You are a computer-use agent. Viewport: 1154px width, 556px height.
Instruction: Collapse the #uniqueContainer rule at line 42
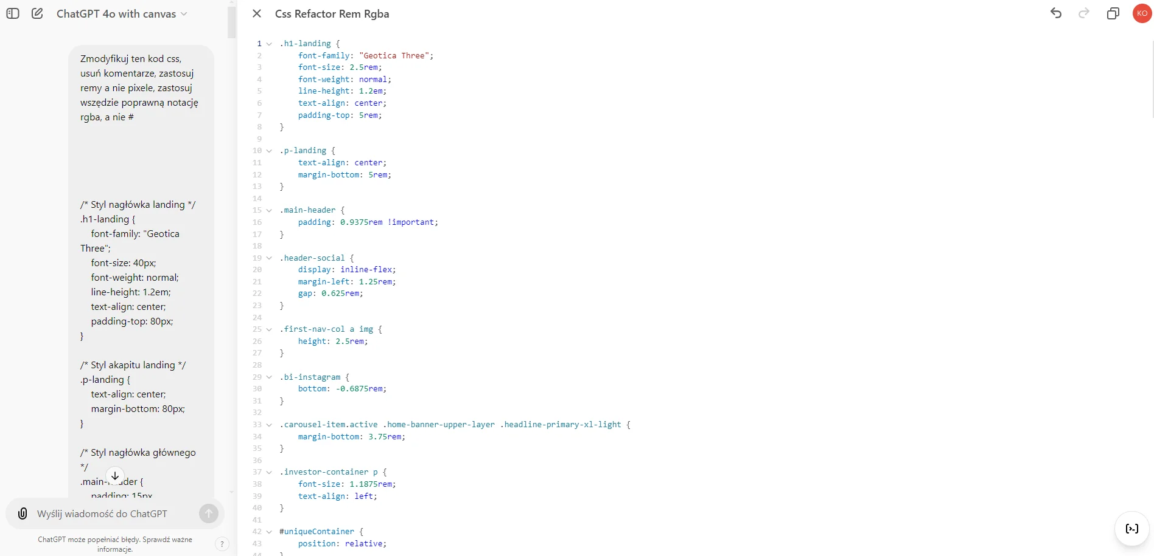point(269,532)
